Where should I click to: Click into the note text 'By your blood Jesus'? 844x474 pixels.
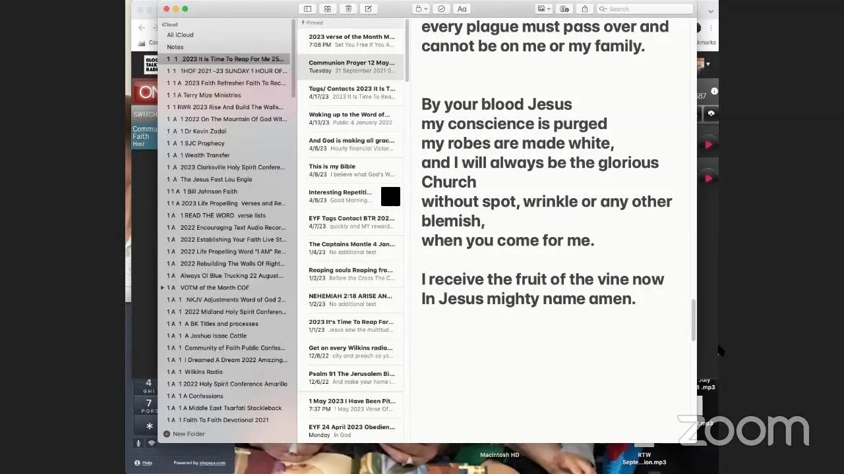[497, 104]
